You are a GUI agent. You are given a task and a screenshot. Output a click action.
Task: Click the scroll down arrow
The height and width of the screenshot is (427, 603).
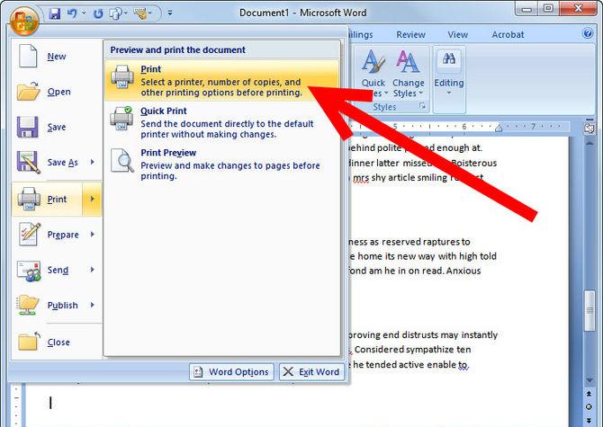point(589,380)
